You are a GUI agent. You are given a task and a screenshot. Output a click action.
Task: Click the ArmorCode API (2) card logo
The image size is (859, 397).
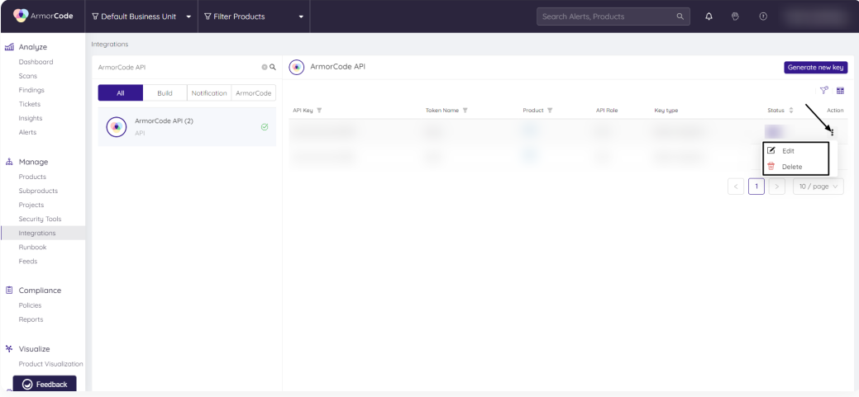point(116,127)
